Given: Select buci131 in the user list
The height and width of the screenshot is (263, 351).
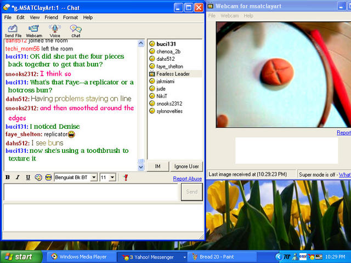Looking at the screenshot, I should point(166,44).
